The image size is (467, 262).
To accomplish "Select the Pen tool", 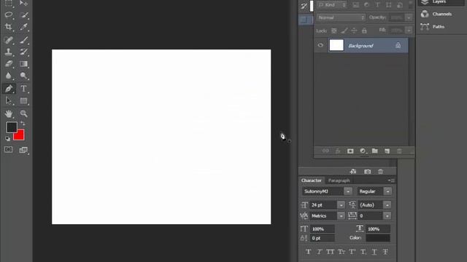I will point(8,89).
